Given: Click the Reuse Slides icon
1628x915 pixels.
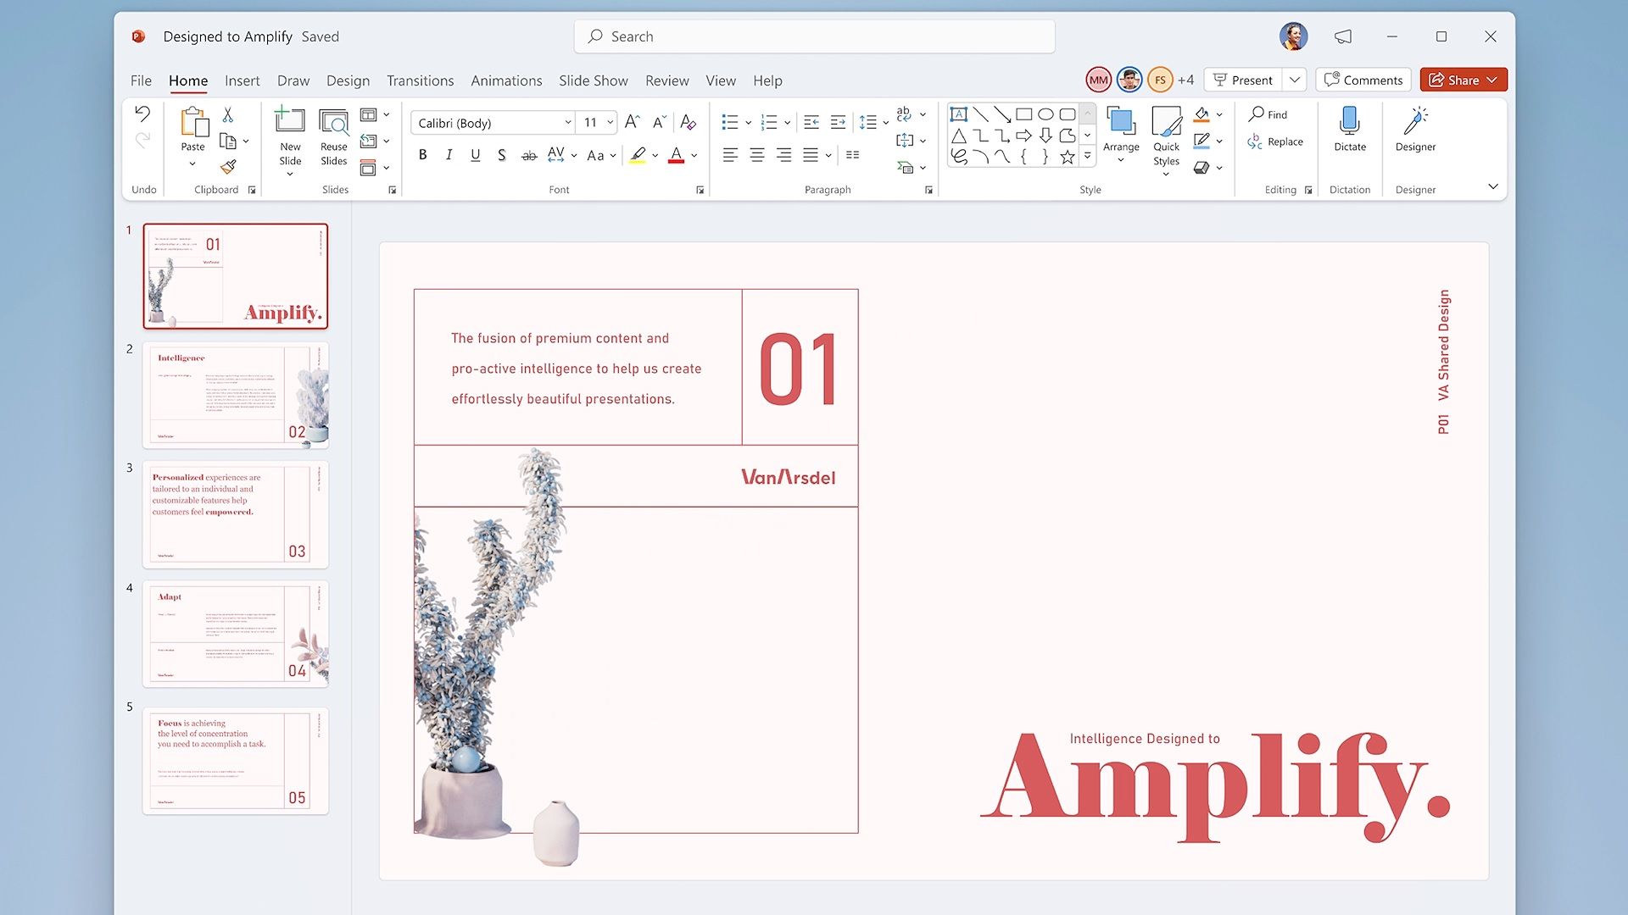Looking at the screenshot, I should point(333,136).
